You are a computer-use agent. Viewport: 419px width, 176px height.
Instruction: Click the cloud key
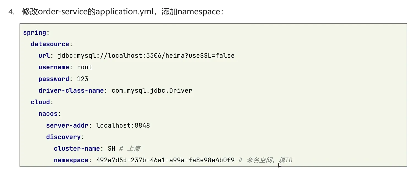click(x=40, y=102)
